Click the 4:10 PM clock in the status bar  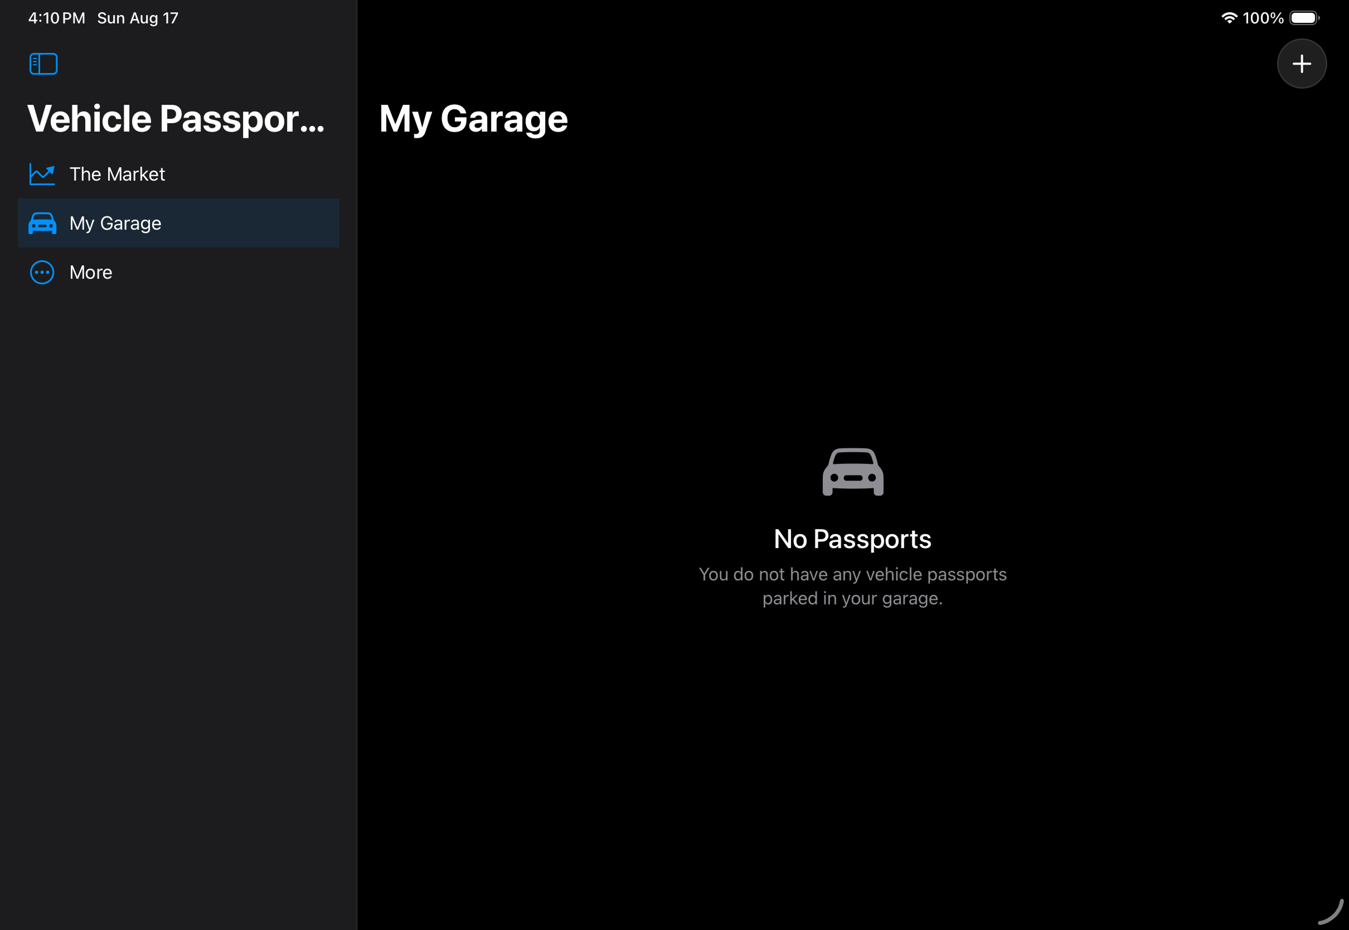coord(56,18)
